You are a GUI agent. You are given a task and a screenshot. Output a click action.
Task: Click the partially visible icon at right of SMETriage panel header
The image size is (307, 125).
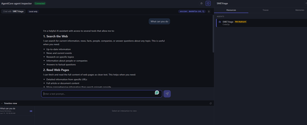tap(306, 3)
